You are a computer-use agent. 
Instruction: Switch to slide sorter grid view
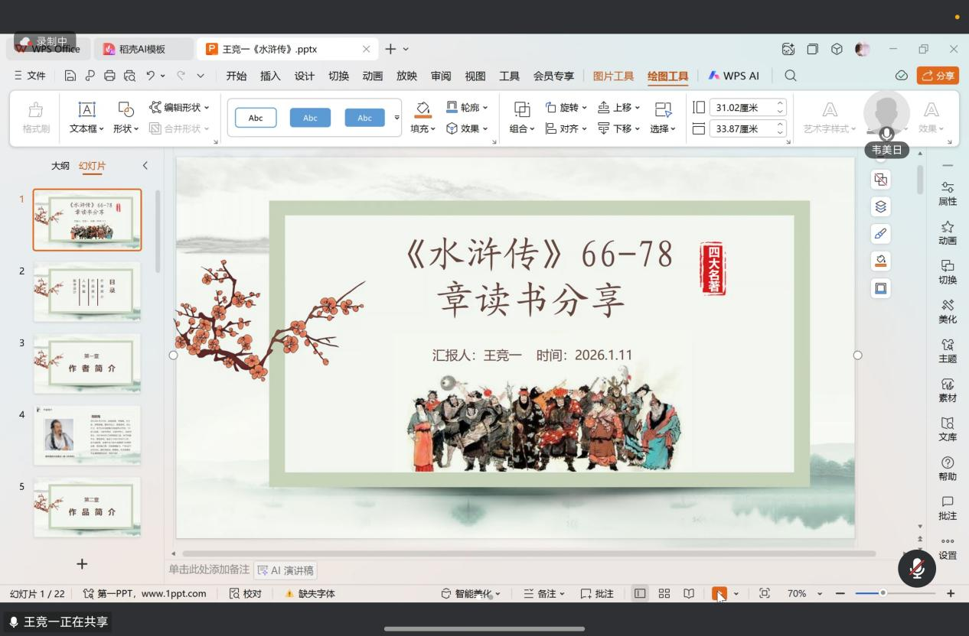click(664, 594)
